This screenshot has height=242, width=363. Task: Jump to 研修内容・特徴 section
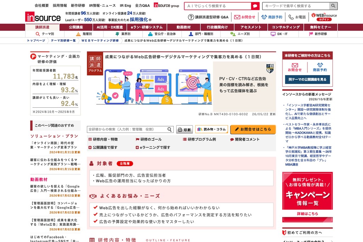click(x=103, y=140)
